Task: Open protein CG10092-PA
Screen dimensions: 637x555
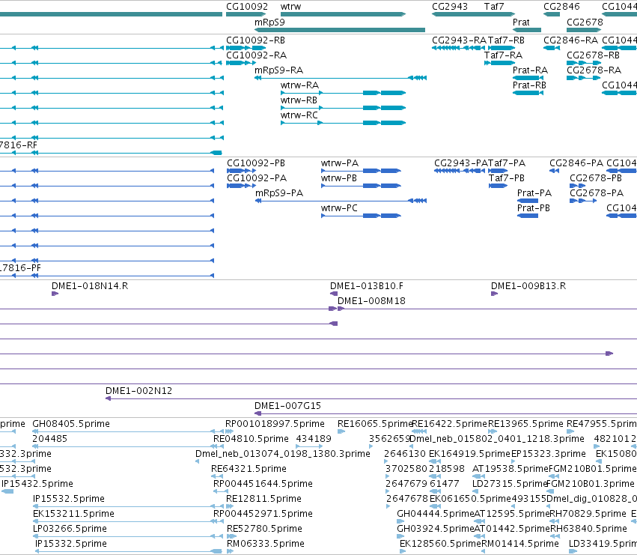Action: tap(257, 178)
